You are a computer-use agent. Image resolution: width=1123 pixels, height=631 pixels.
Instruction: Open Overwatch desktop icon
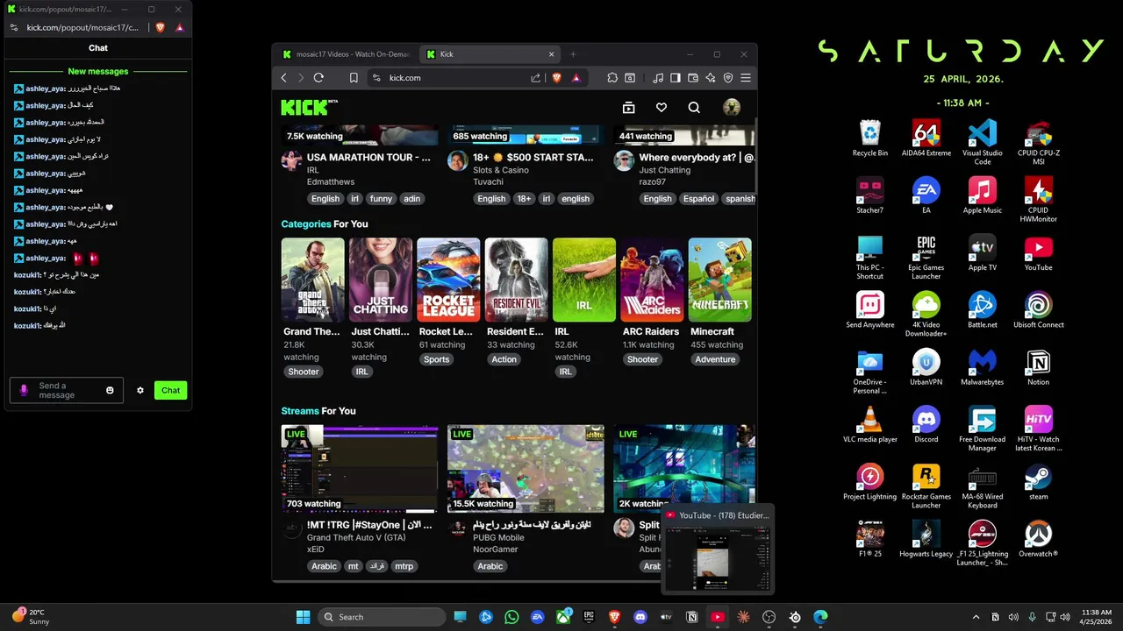click(x=1039, y=539)
